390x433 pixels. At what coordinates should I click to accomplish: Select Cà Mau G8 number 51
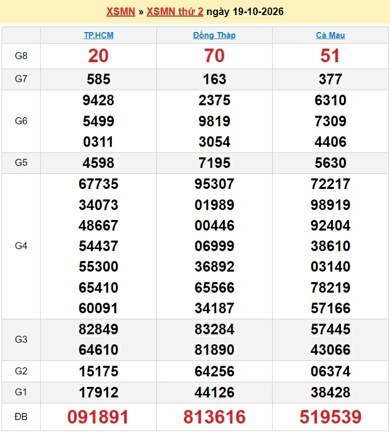click(330, 56)
